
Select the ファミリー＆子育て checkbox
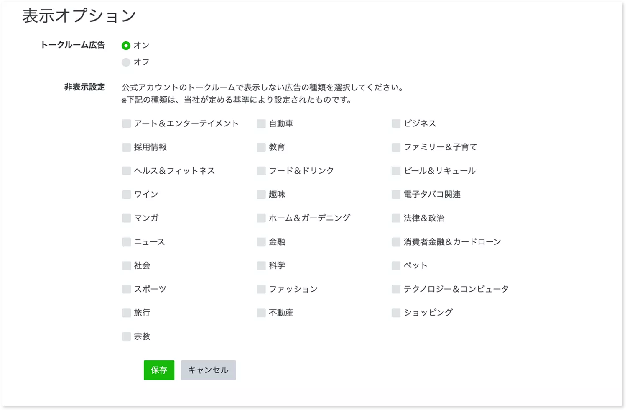point(396,147)
